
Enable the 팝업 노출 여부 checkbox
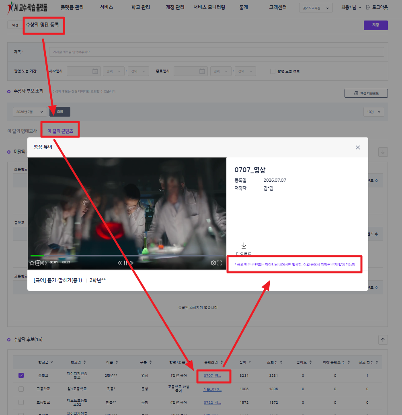[273, 71]
